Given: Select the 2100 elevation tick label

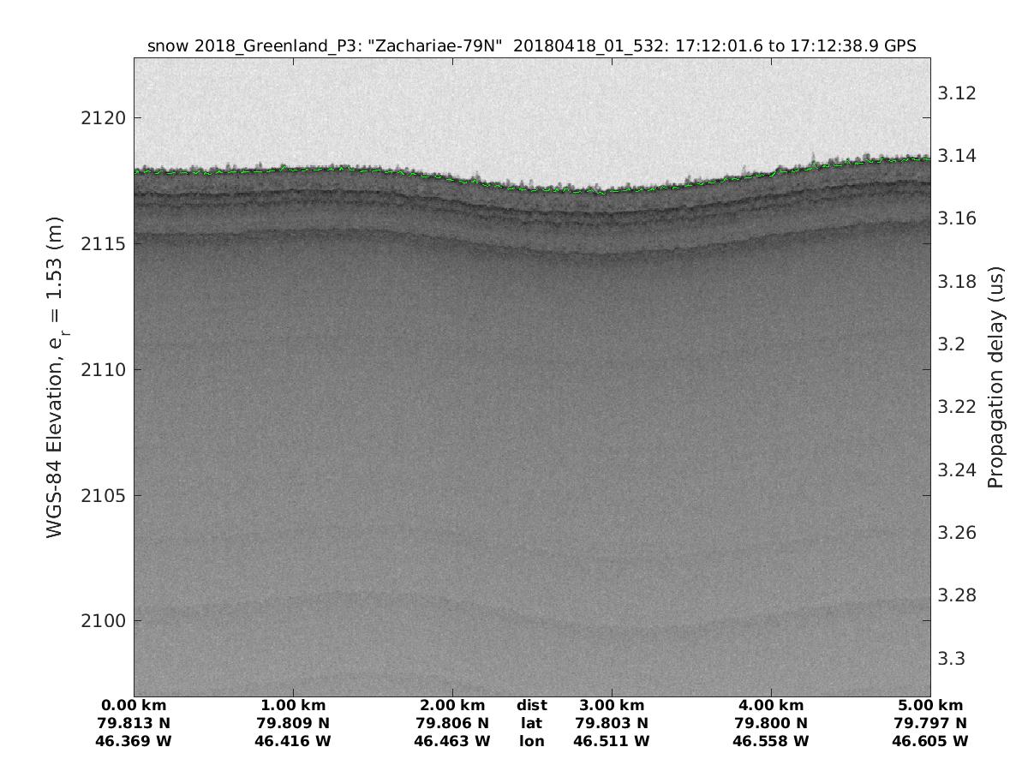Looking at the screenshot, I should (102, 620).
